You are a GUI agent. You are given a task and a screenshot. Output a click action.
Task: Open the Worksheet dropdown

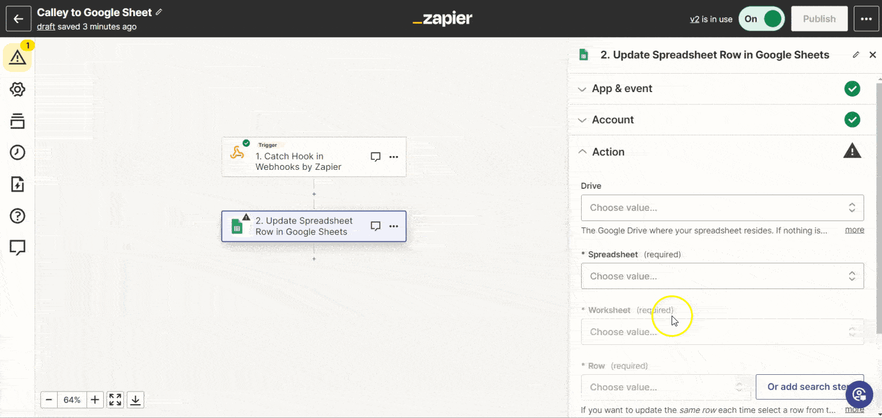pyautogui.click(x=722, y=332)
